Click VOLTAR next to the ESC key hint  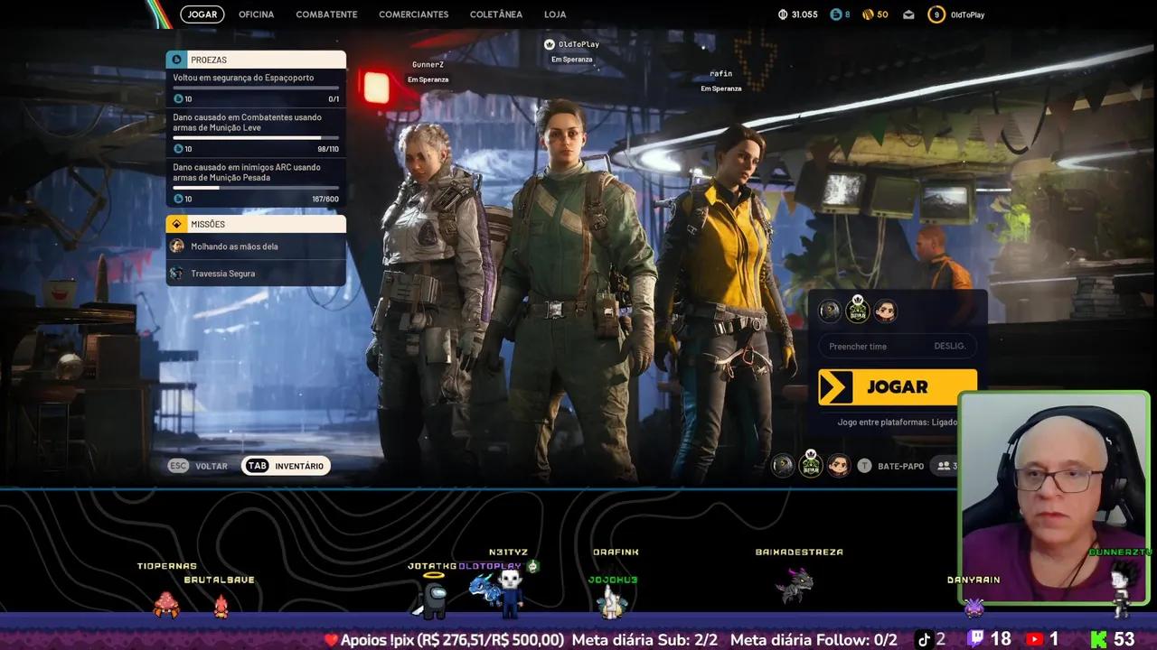212,466
